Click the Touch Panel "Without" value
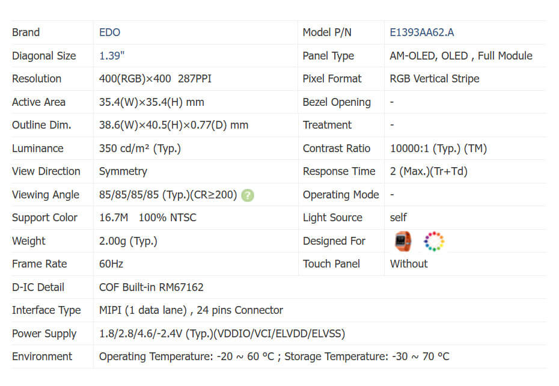 pos(409,264)
